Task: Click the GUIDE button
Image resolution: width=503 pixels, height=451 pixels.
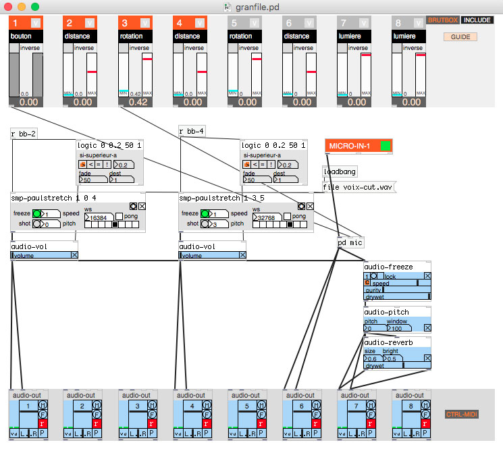Action: (x=460, y=37)
